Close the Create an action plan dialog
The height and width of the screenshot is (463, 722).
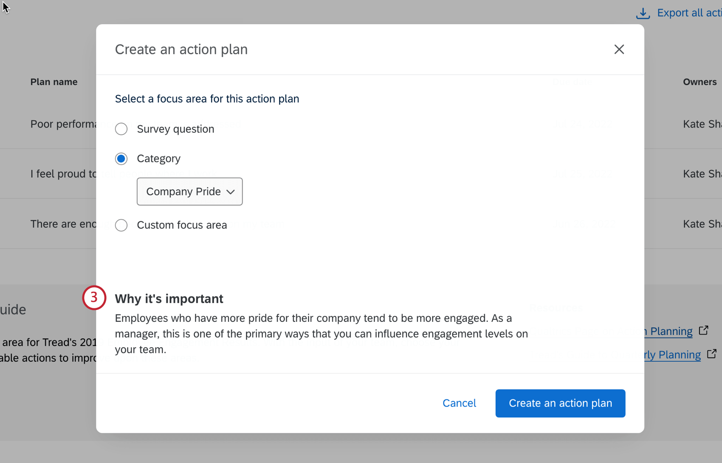(x=619, y=49)
